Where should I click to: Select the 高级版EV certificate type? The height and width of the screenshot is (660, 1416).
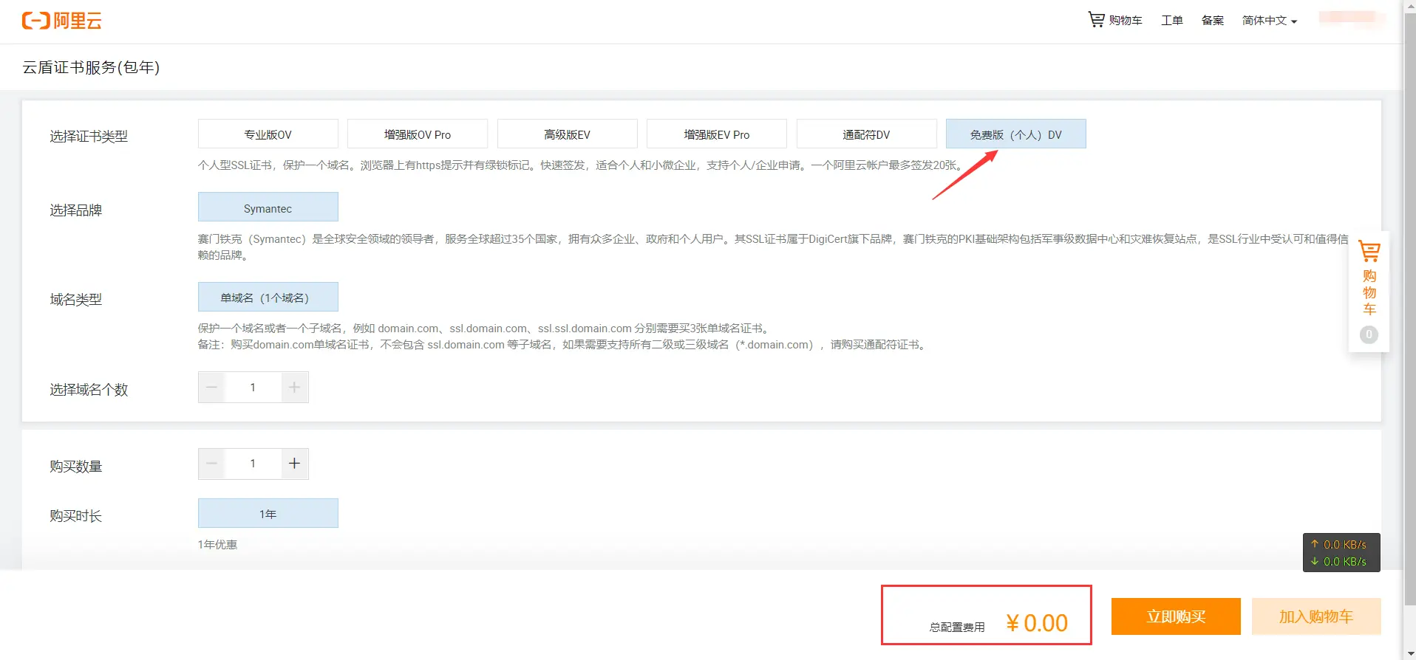click(567, 134)
